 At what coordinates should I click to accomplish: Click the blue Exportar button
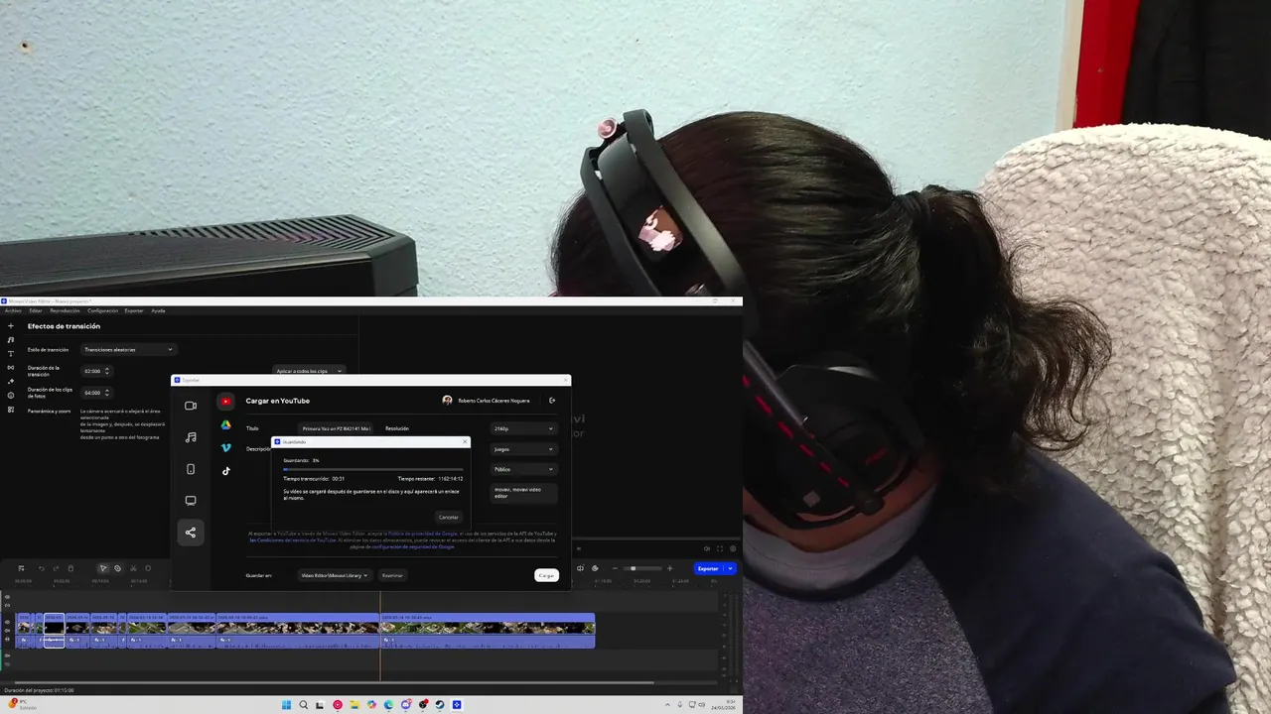tap(708, 568)
